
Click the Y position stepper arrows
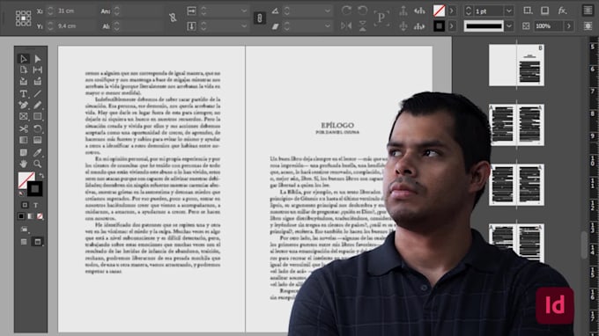50,26
